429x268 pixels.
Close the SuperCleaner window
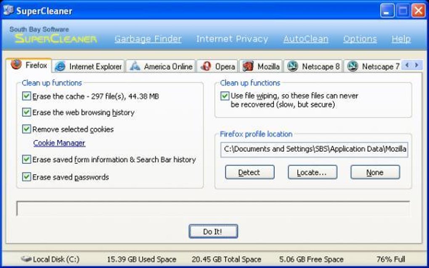pos(418,11)
